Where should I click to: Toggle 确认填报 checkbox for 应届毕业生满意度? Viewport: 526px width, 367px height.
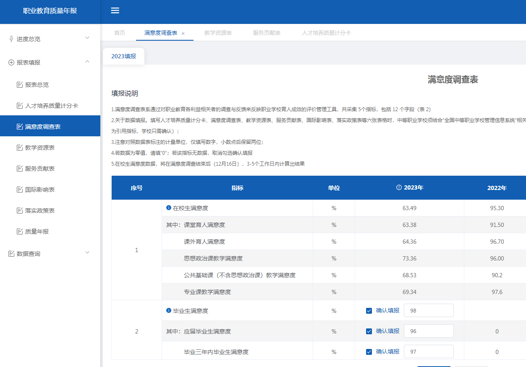pos(369,331)
